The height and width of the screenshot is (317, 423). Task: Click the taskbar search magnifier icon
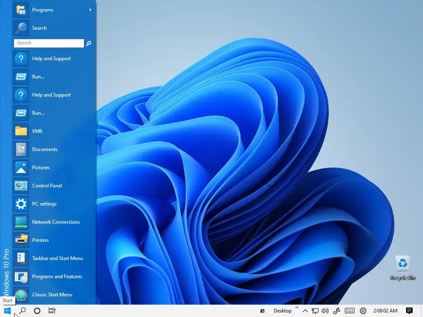click(x=22, y=311)
